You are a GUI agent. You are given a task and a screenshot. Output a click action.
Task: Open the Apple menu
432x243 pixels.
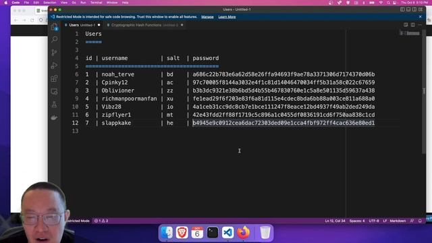click(6, 3)
